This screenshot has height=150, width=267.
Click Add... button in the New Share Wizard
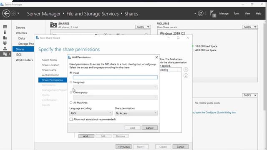pyautogui.click(x=86, y=136)
